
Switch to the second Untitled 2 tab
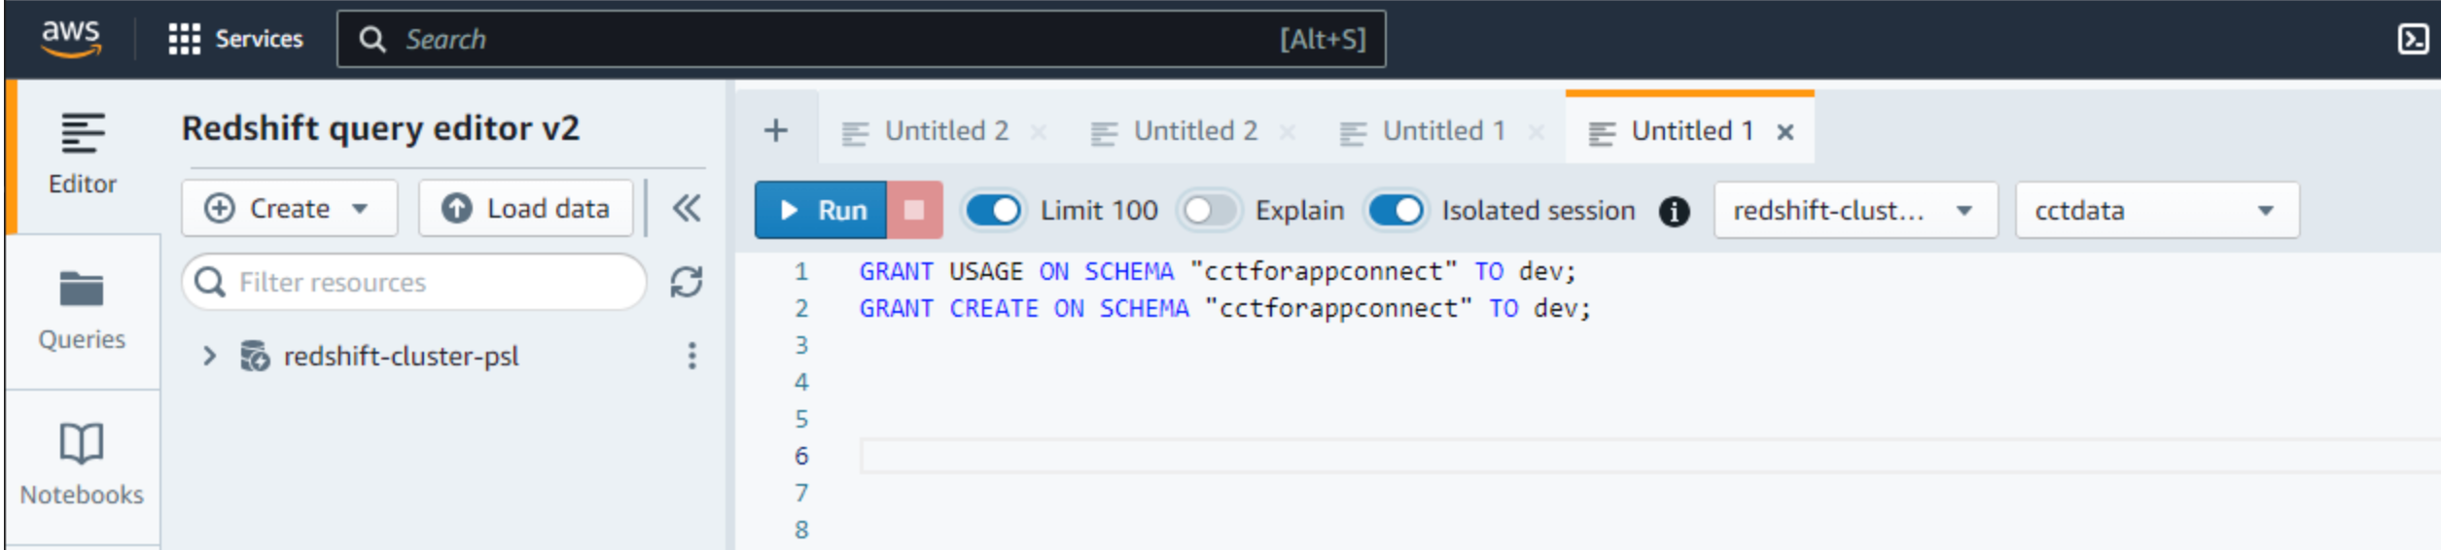(x=1195, y=130)
